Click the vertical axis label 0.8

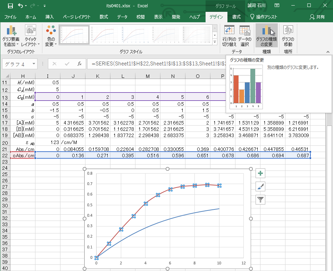point(90,173)
